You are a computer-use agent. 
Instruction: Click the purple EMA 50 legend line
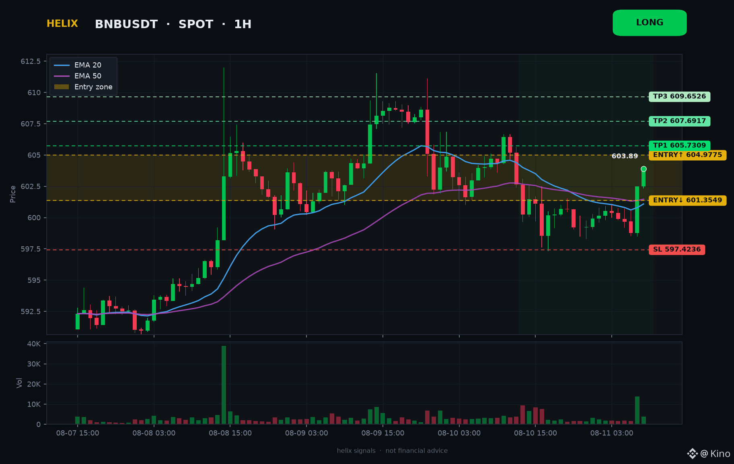[x=62, y=76]
